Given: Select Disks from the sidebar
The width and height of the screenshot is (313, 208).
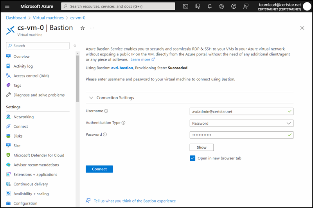Looking at the screenshot, I should point(18,136).
